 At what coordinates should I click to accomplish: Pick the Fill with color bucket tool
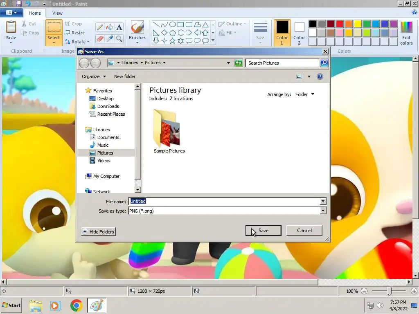(x=109, y=27)
